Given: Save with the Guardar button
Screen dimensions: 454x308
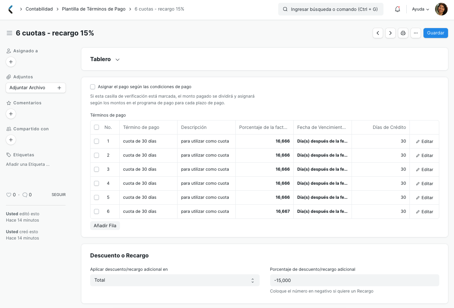Looking at the screenshot, I should click(436, 33).
